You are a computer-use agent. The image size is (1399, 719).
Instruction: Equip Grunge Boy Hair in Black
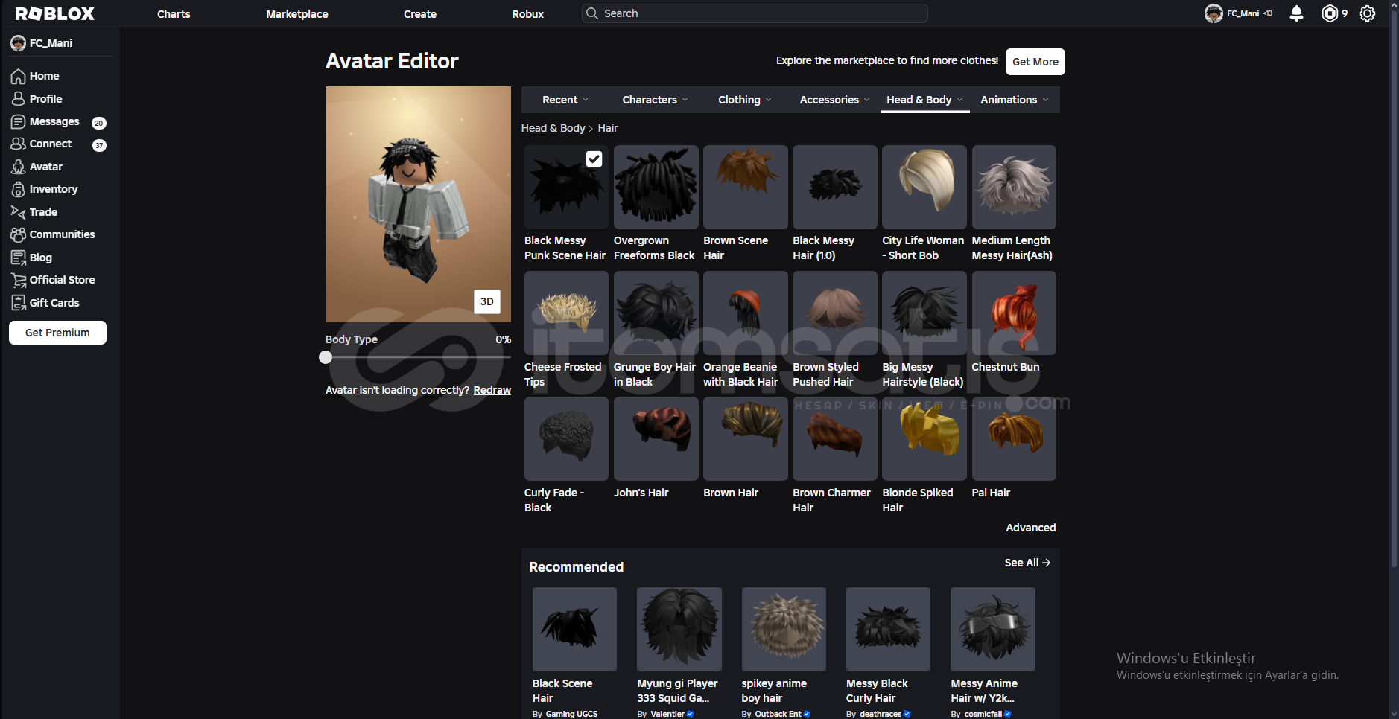pos(656,313)
